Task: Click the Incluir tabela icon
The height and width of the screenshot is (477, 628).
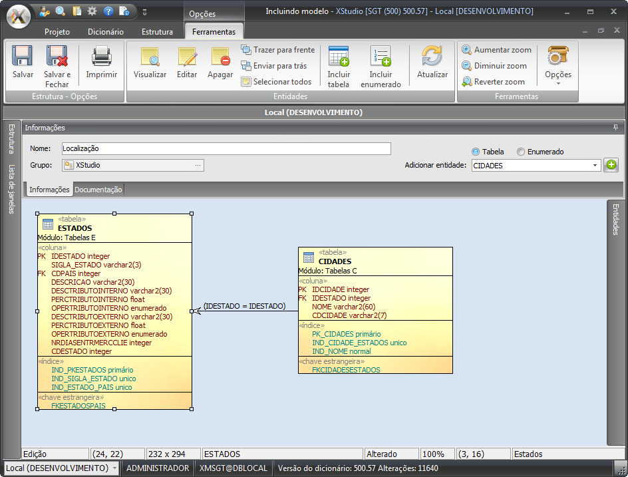Action: coord(339,57)
